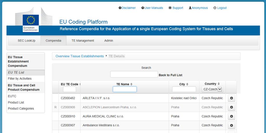This screenshot has width=266, height=133.
Task: Select EU TE List in sidebar
Action: pos(26,72)
